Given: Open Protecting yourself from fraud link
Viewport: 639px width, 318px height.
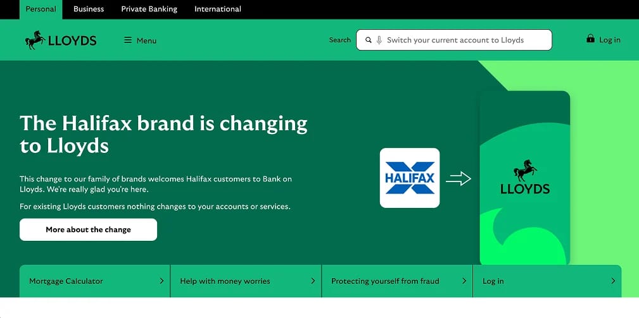Looking at the screenshot, I should point(385,281).
